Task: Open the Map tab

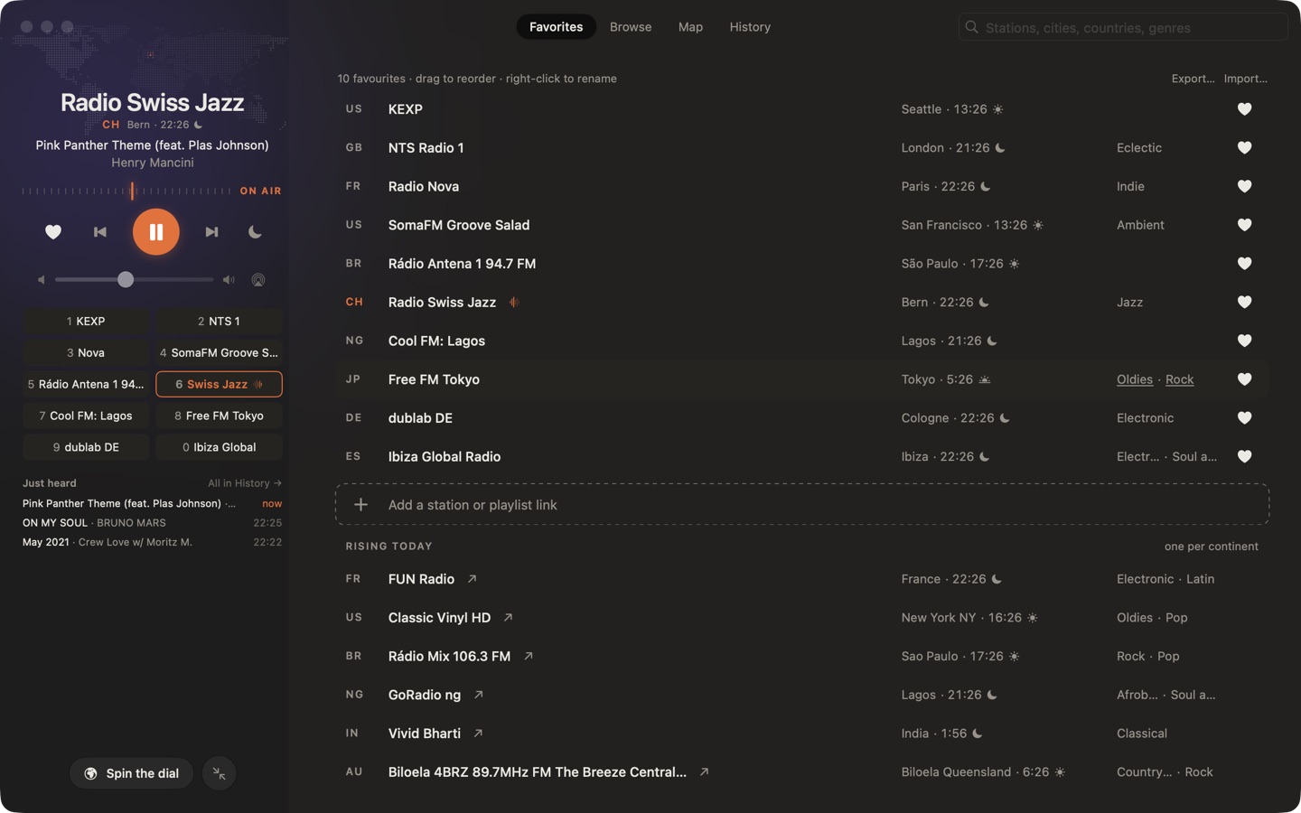Action: tap(690, 27)
